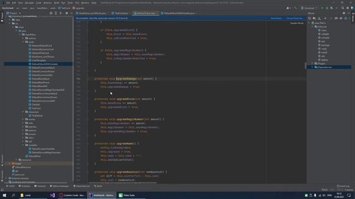The width and height of the screenshot is (355, 199).
Task: Click the Run with coverage icon
Action: click(332, 8)
